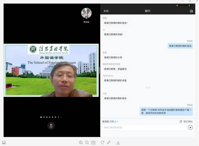Click the participant avatar thumbnail at top

click(x=87, y=13)
